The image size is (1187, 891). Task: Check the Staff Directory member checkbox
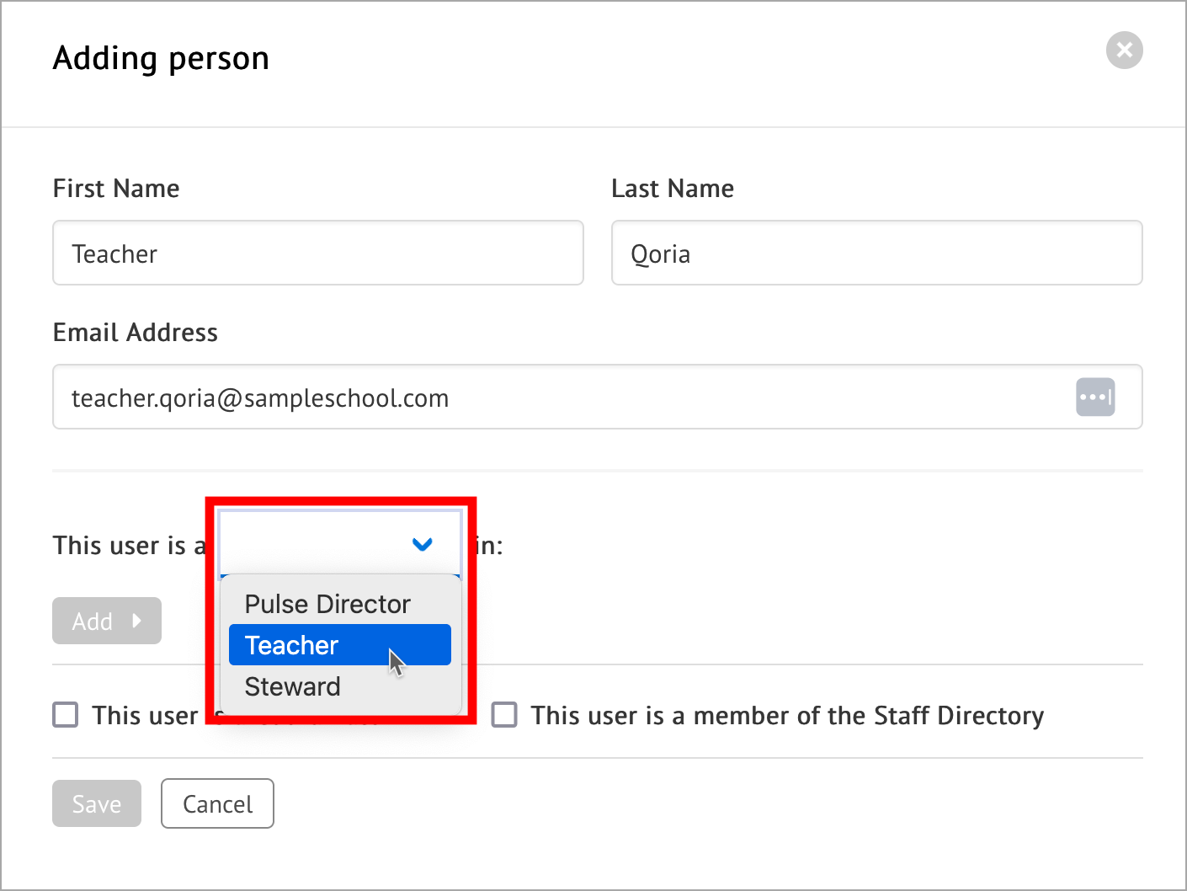(x=504, y=715)
